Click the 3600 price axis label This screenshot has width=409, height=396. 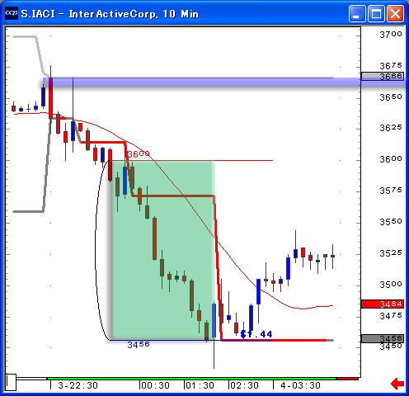(391, 159)
